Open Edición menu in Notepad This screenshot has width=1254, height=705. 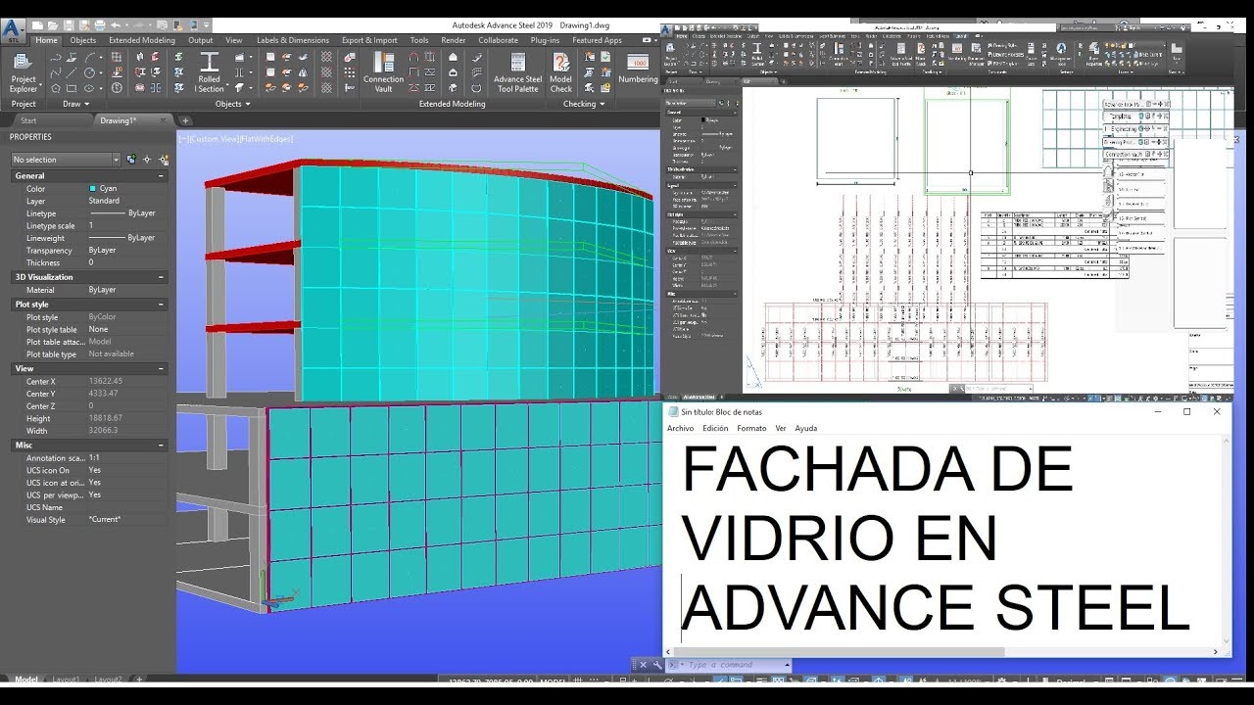pyautogui.click(x=715, y=428)
